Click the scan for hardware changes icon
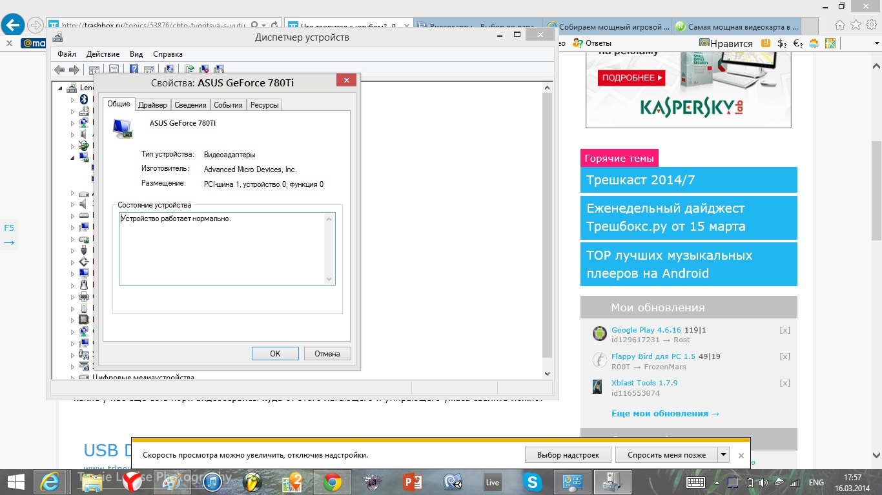This screenshot has height=495, width=882. (x=169, y=70)
